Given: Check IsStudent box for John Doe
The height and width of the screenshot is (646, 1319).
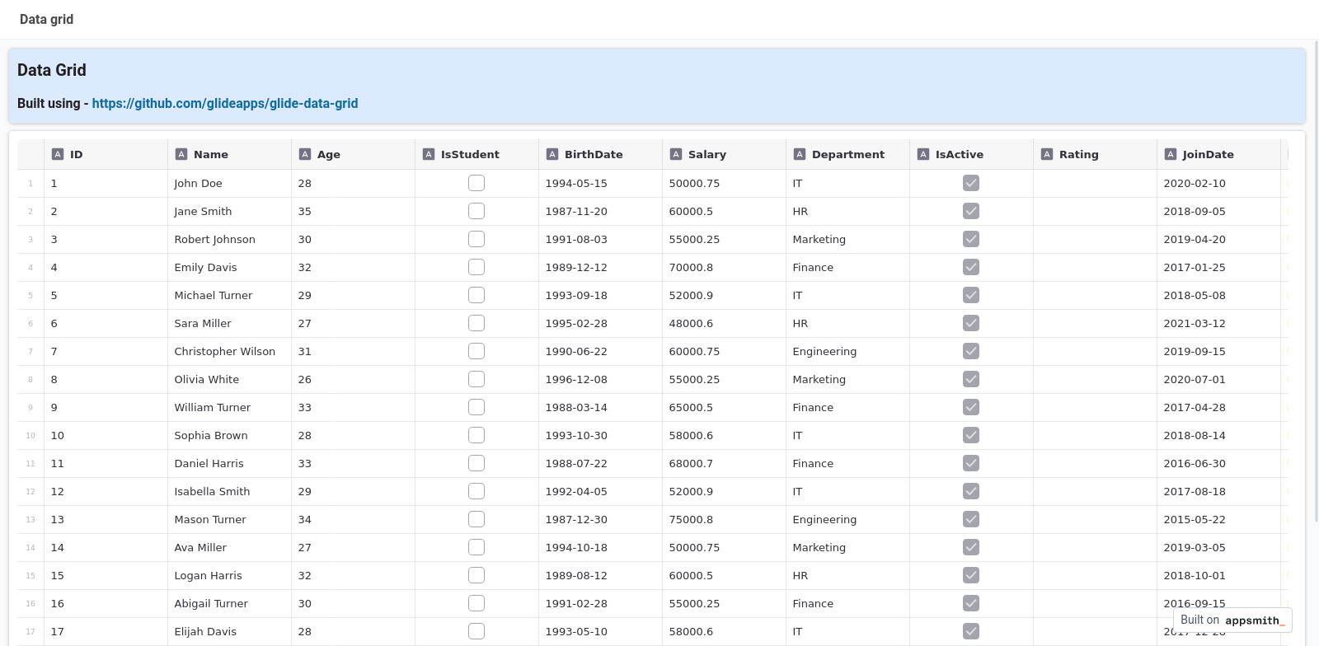Looking at the screenshot, I should pyautogui.click(x=476, y=183).
